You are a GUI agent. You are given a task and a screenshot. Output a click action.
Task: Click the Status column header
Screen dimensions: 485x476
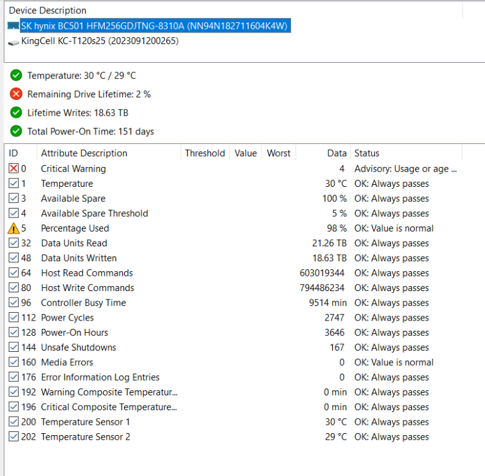point(406,153)
